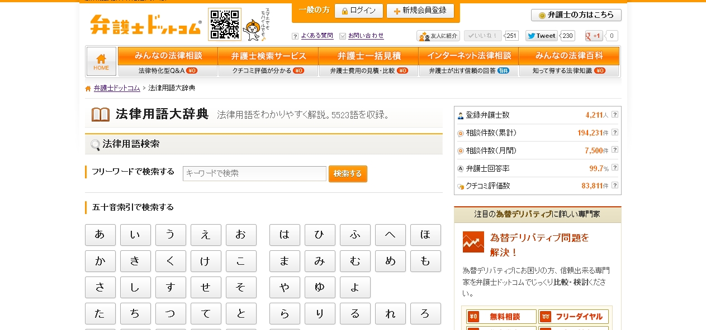Click the HOME house icon

(101, 61)
